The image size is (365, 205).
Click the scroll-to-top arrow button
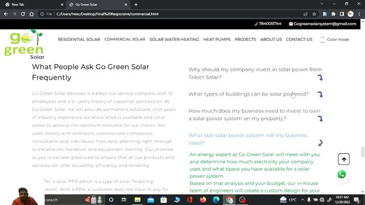point(344,159)
